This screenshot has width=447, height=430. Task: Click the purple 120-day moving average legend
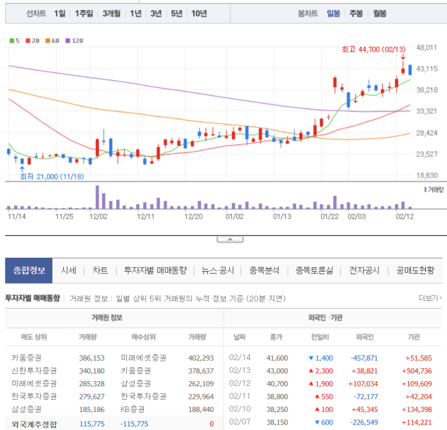pos(74,41)
